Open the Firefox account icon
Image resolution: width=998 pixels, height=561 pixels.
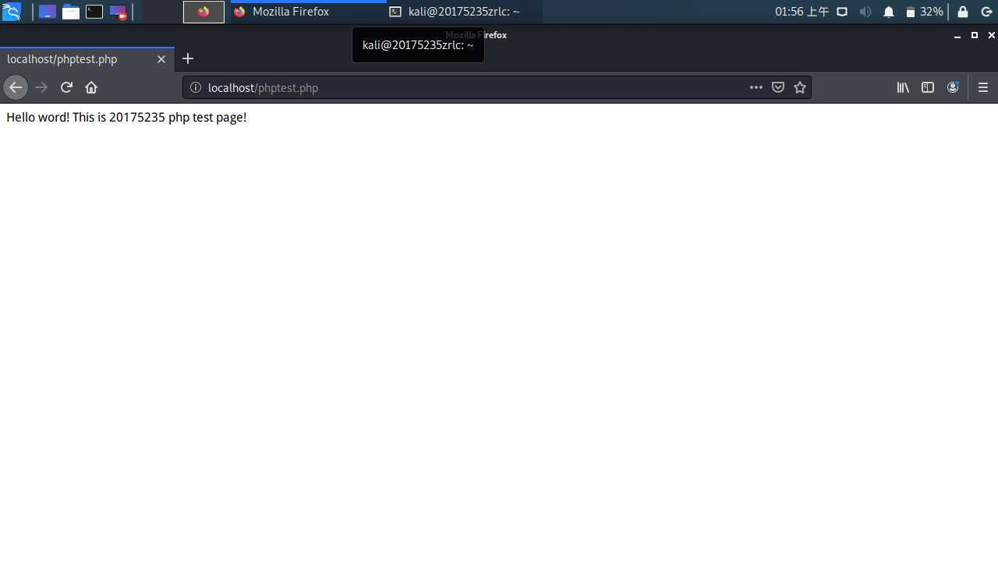pyautogui.click(x=953, y=87)
